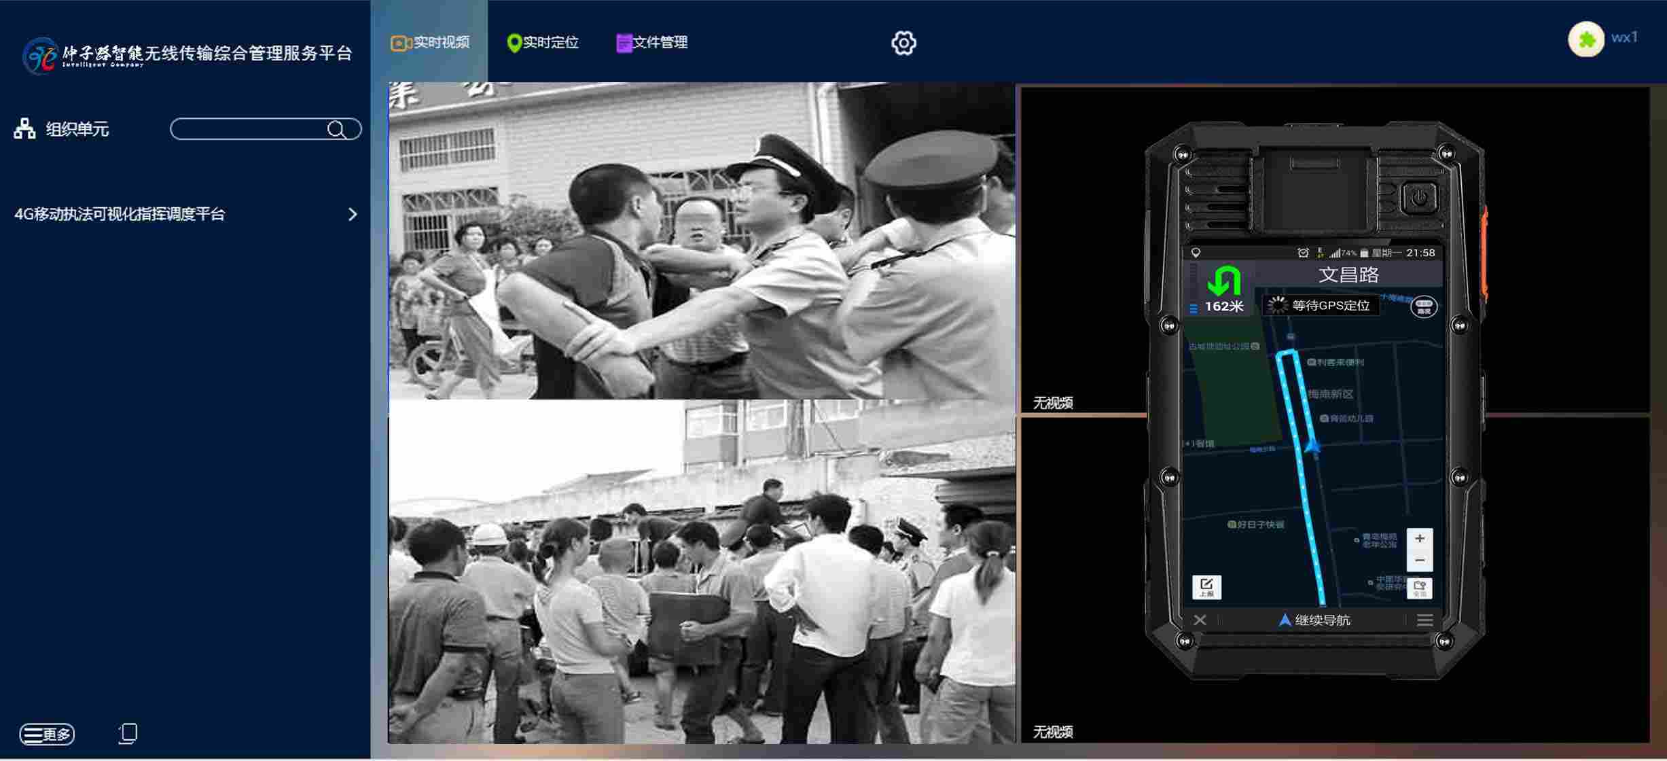Click the device icon beside More button
This screenshot has height=761, width=1667.
128,733
